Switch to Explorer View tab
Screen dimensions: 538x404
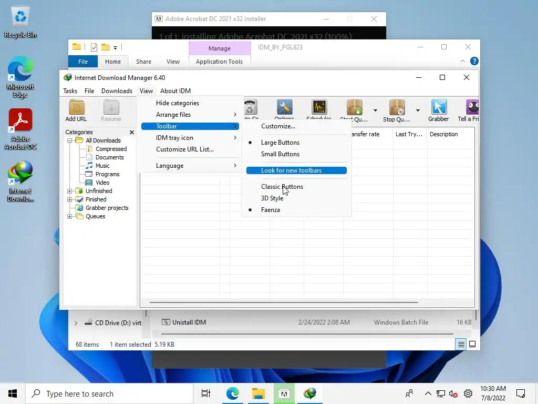[173, 62]
